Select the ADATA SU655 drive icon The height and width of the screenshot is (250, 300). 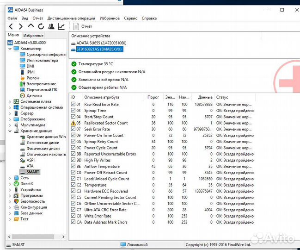73,44
